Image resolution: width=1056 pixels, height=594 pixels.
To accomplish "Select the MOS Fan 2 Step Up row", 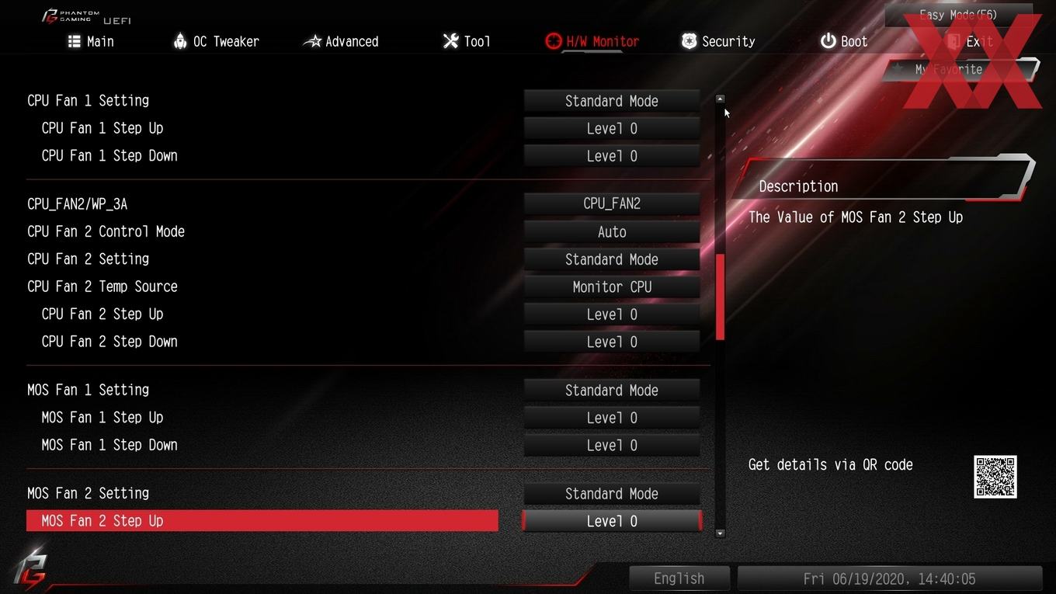I will (262, 521).
